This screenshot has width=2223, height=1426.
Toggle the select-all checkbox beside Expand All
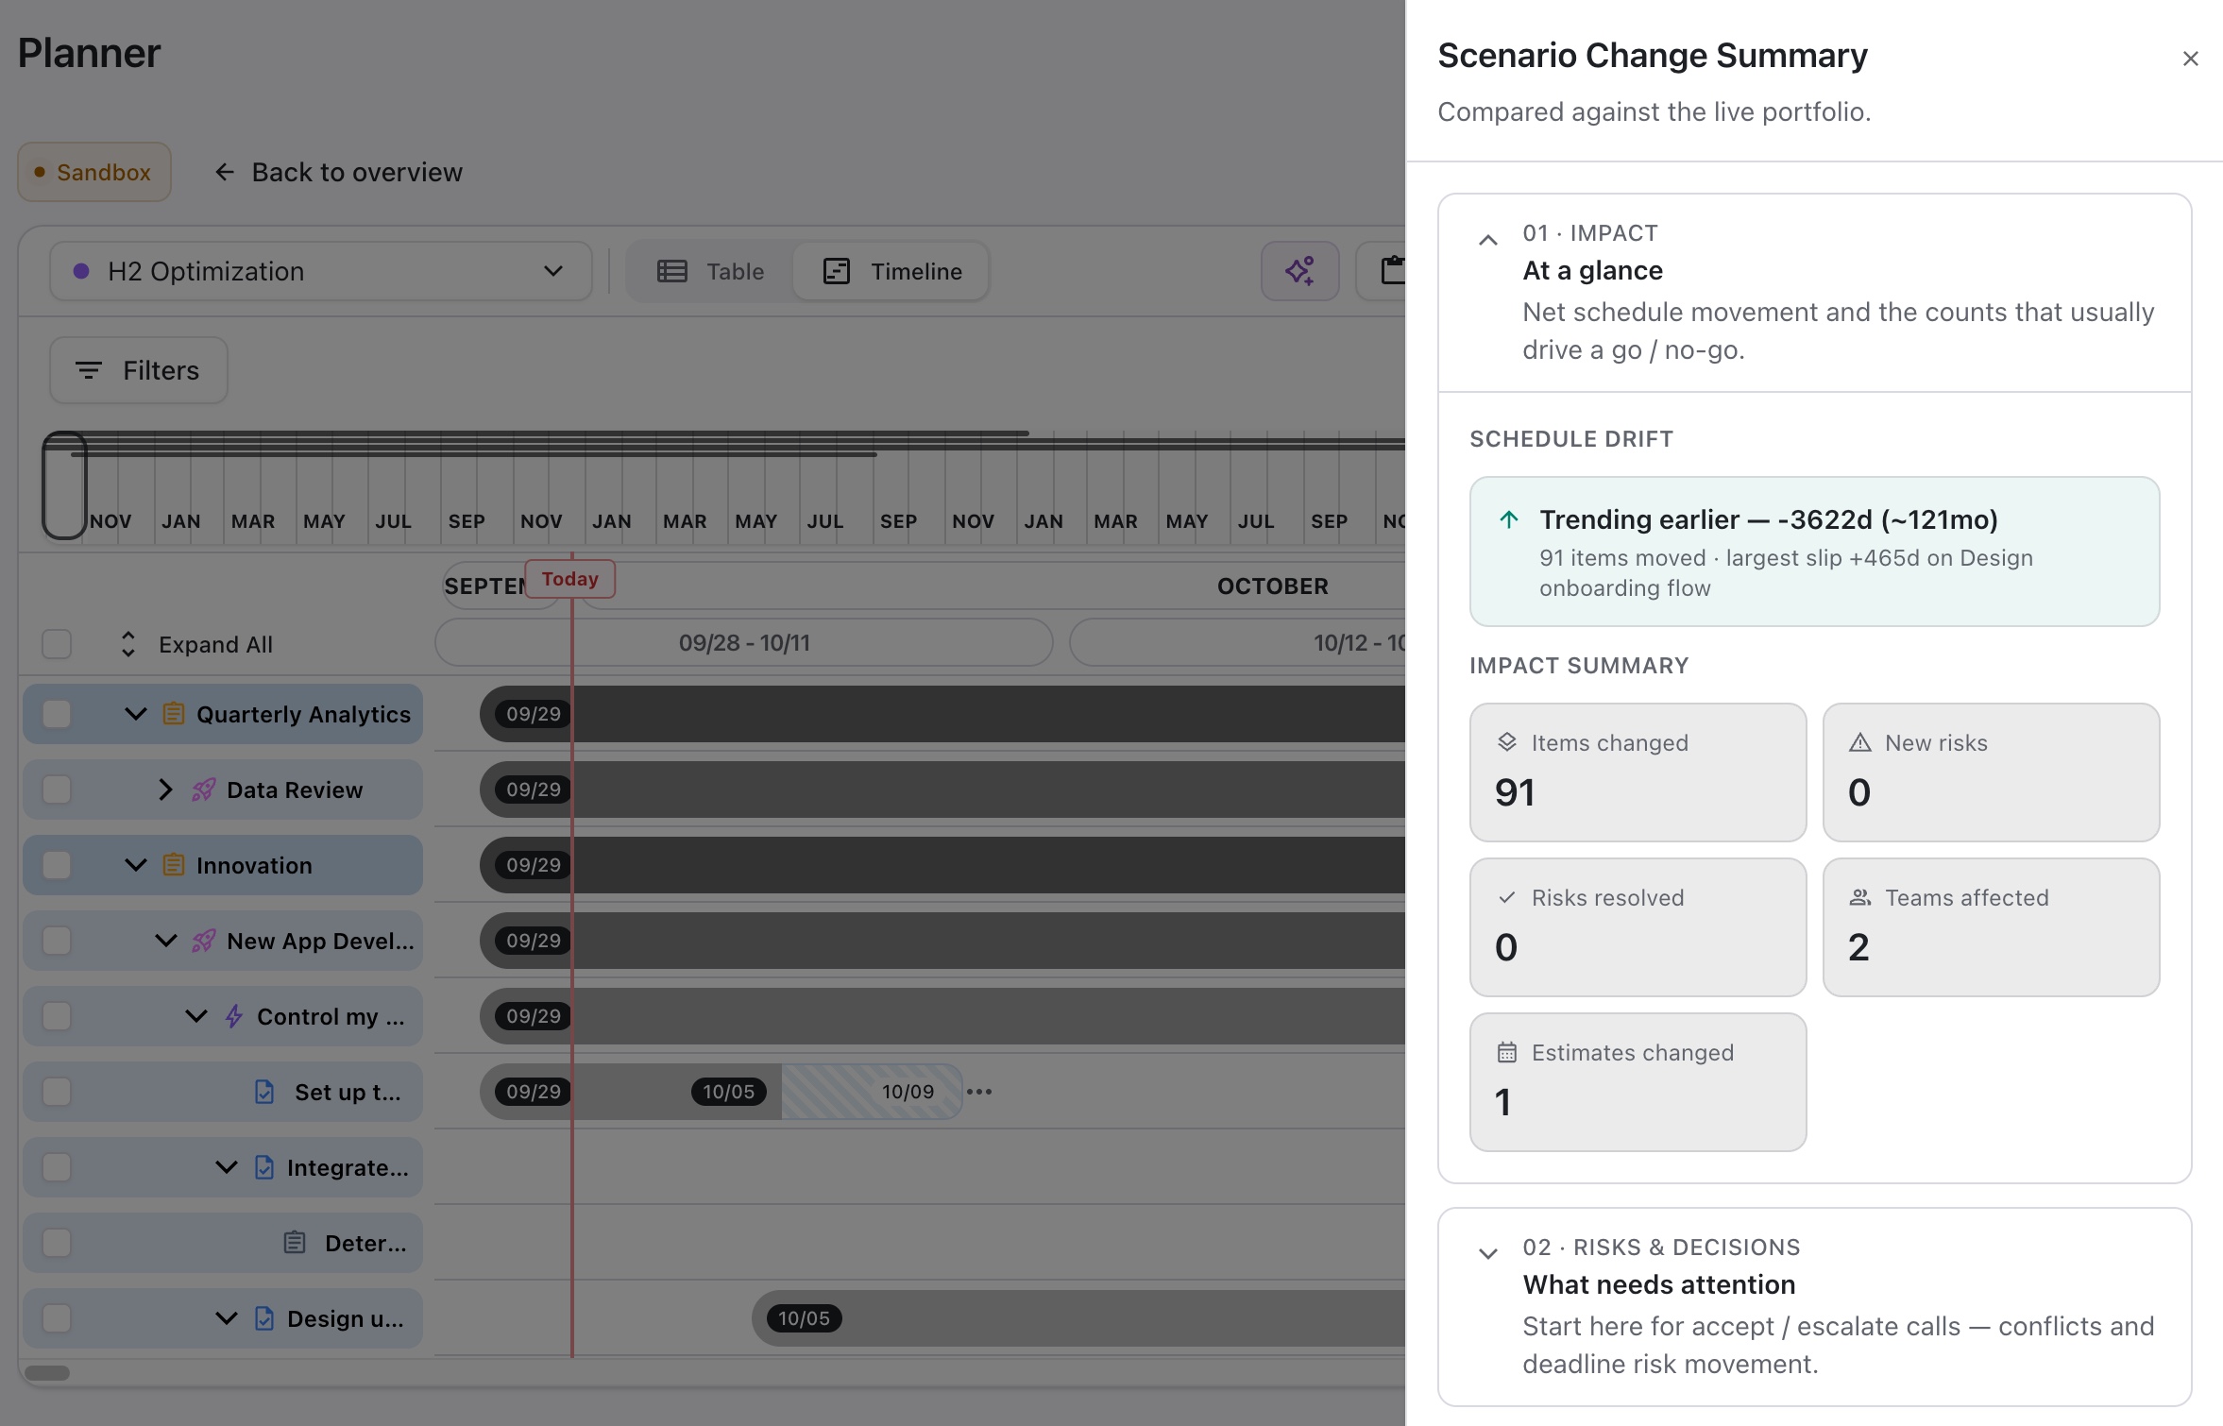coord(57,644)
